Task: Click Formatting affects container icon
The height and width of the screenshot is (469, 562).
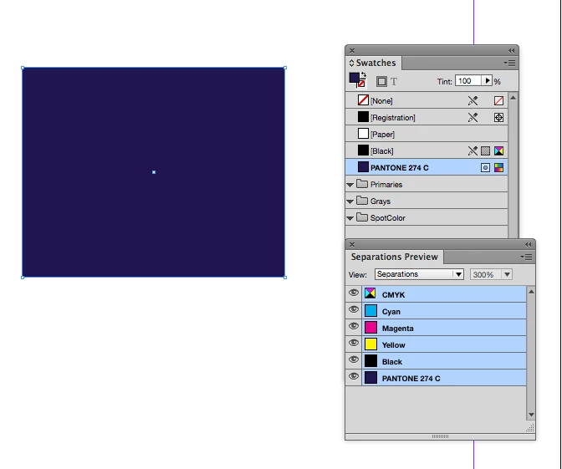Action: [x=381, y=82]
